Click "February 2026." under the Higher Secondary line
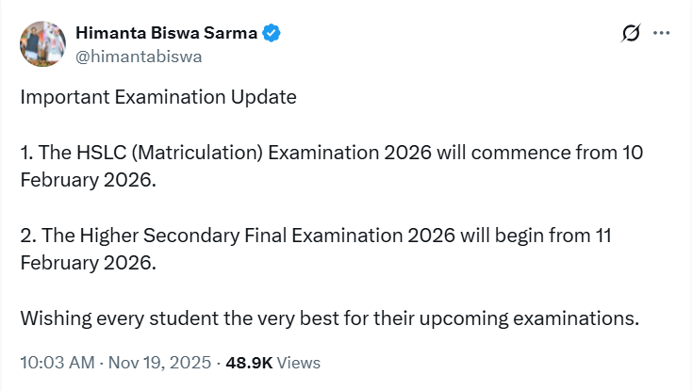 pyautogui.click(x=87, y=263)
